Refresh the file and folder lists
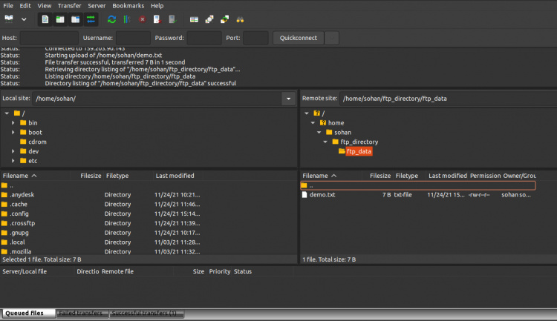Image resolution: width=557 pixels, height=321 pixels. [111, 19]
